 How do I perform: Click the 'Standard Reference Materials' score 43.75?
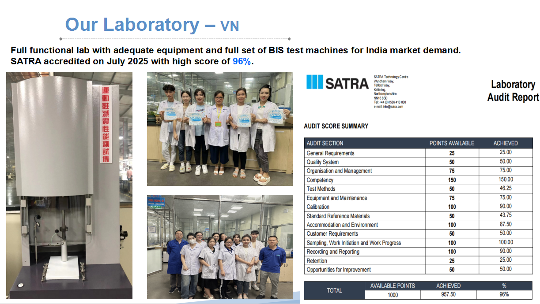click(505, 215)
